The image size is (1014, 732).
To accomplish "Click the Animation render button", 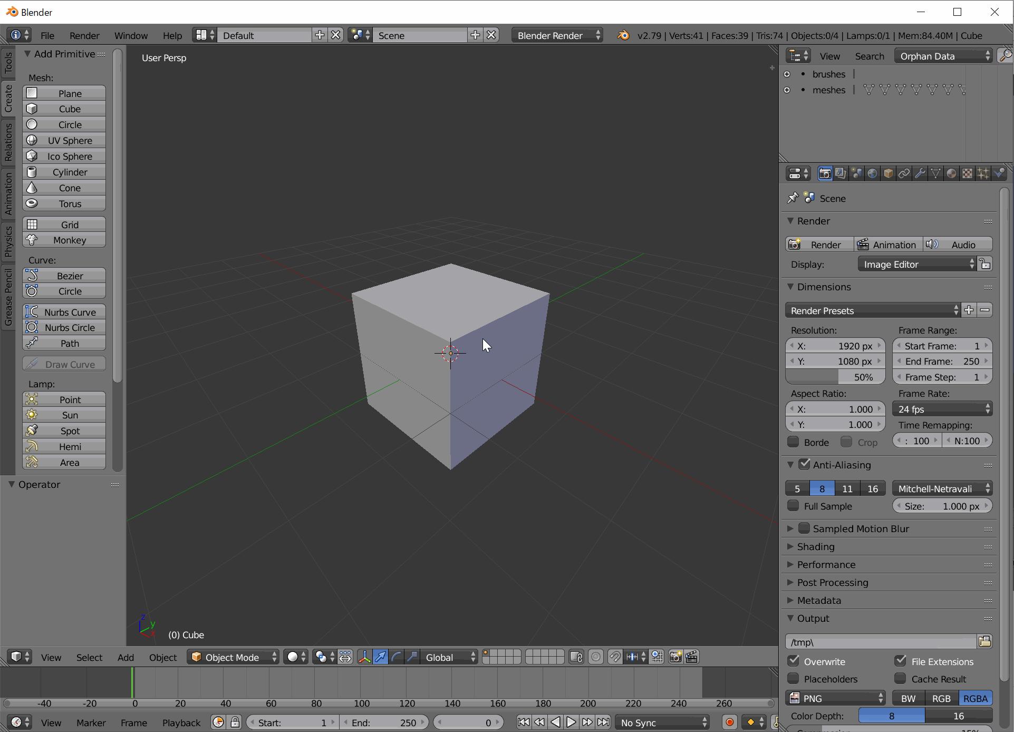I will 888,245.
